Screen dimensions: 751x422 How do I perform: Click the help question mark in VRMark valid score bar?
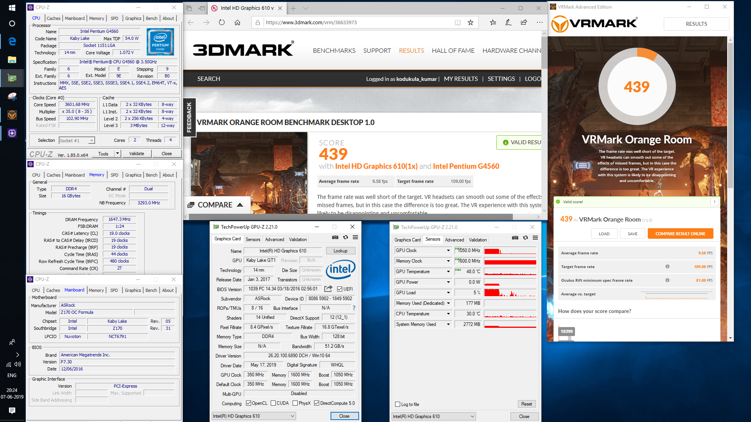pos(715,202)
